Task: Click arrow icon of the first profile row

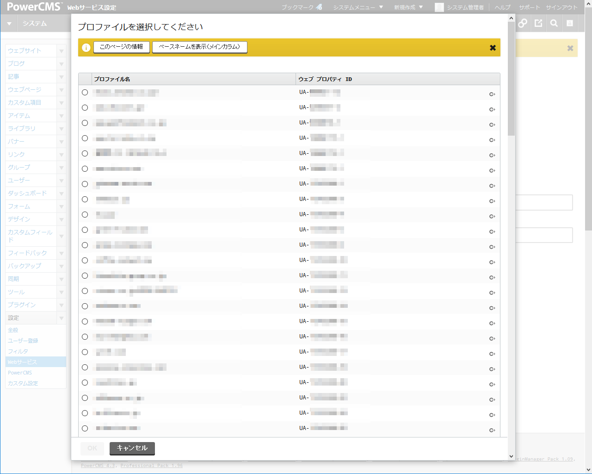Action: [x=492, y=94]
